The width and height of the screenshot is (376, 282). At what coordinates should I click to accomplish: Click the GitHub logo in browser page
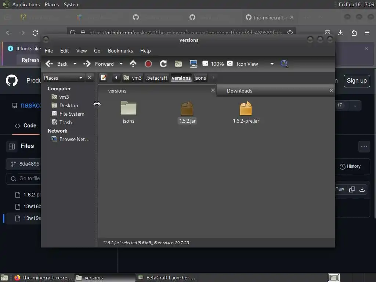click(x=11, y=80)
